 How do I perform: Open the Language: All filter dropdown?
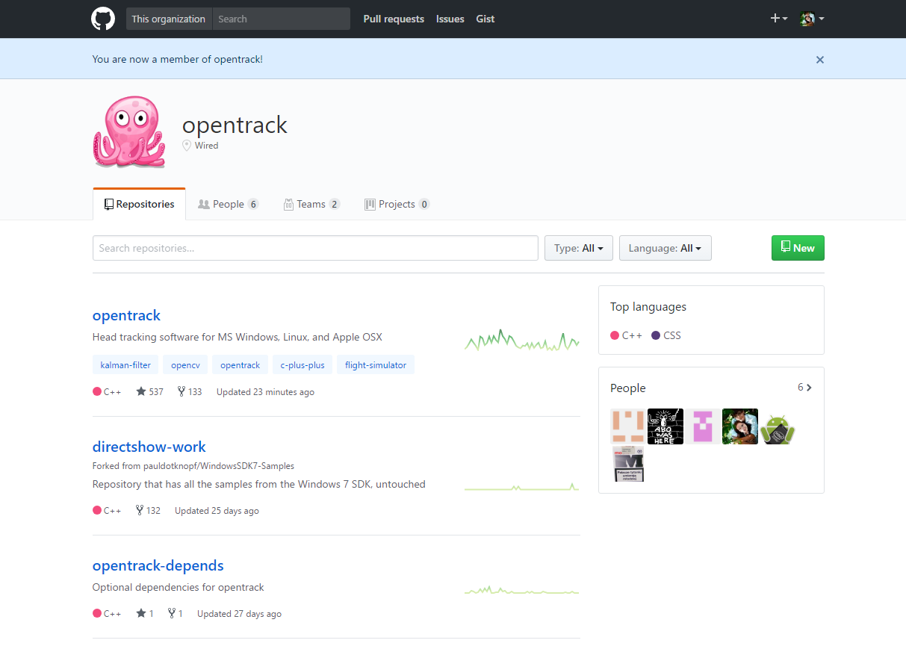point(665,248)
